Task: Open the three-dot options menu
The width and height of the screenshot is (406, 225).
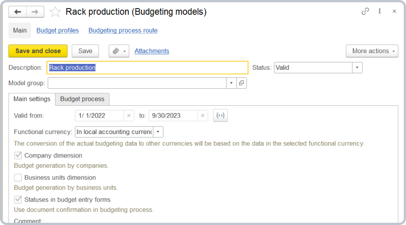Action: point(380,12)
